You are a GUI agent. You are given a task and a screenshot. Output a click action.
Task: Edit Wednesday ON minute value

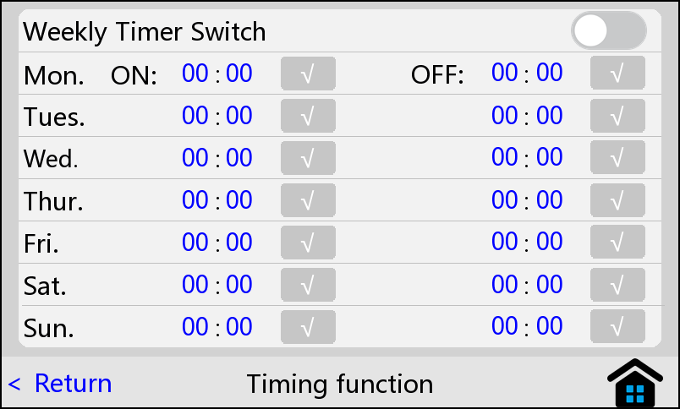point(239,157)
